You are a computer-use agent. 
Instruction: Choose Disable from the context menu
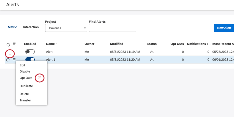(25, 72)
